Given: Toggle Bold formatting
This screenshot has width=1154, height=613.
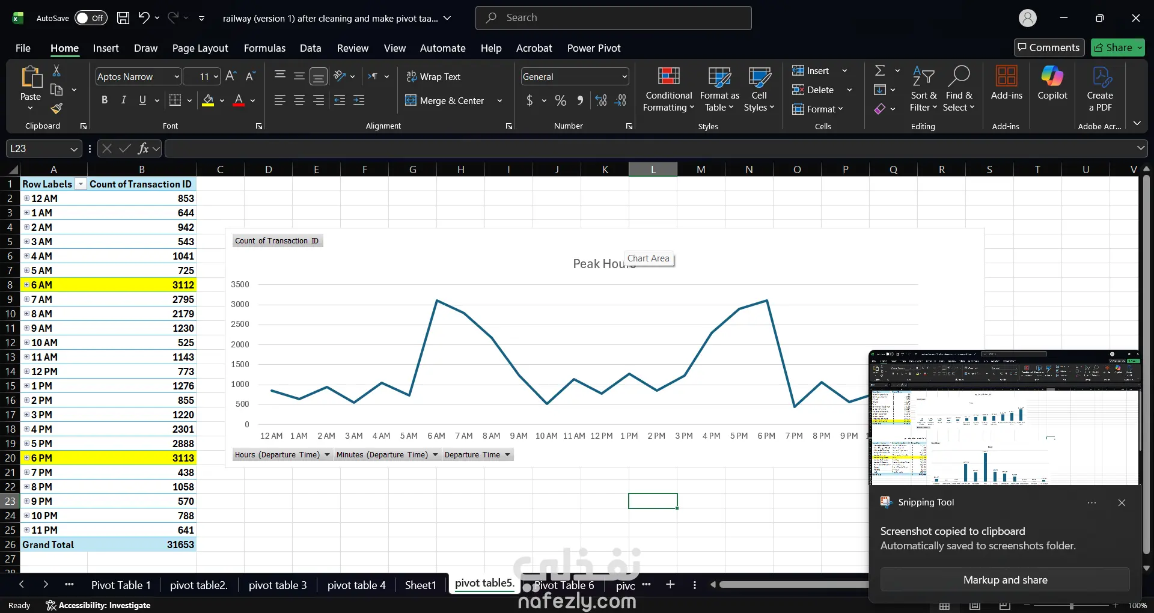Looking at the screenshot, I should tap(105, 100).
